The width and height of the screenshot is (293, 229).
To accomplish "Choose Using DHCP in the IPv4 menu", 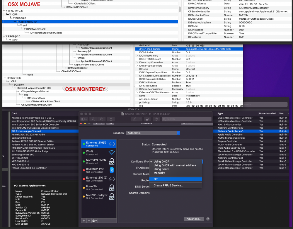I will coord(176,162).
